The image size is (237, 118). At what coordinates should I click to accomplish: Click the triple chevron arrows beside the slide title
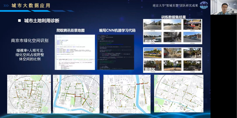point(6,6)
